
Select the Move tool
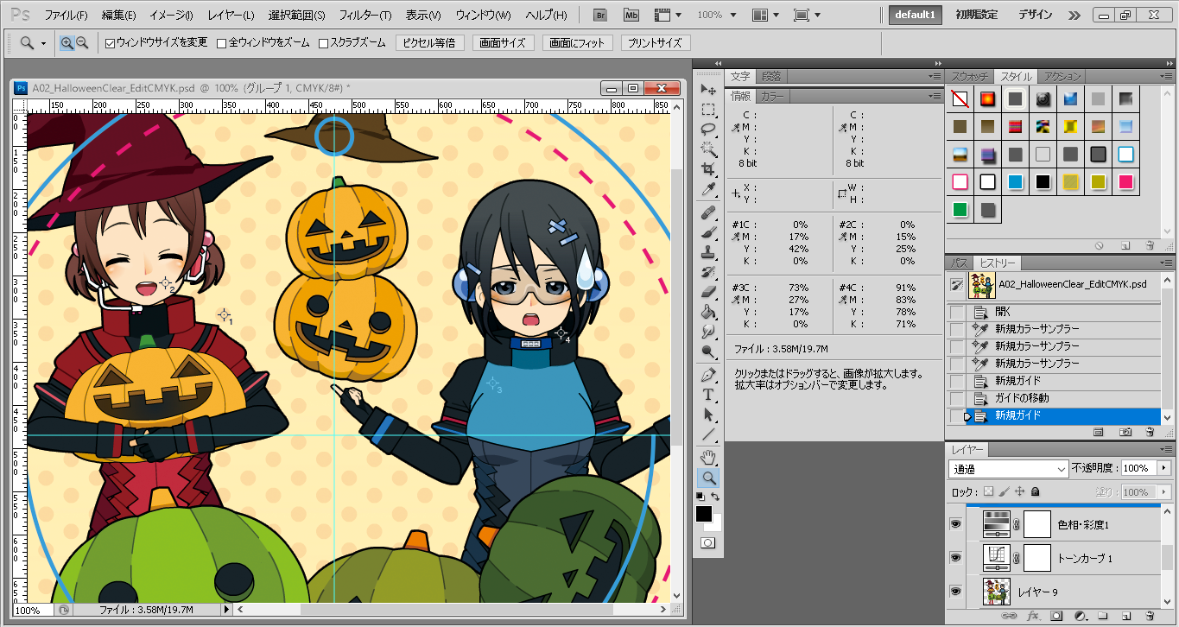click(x=708, y=90)
